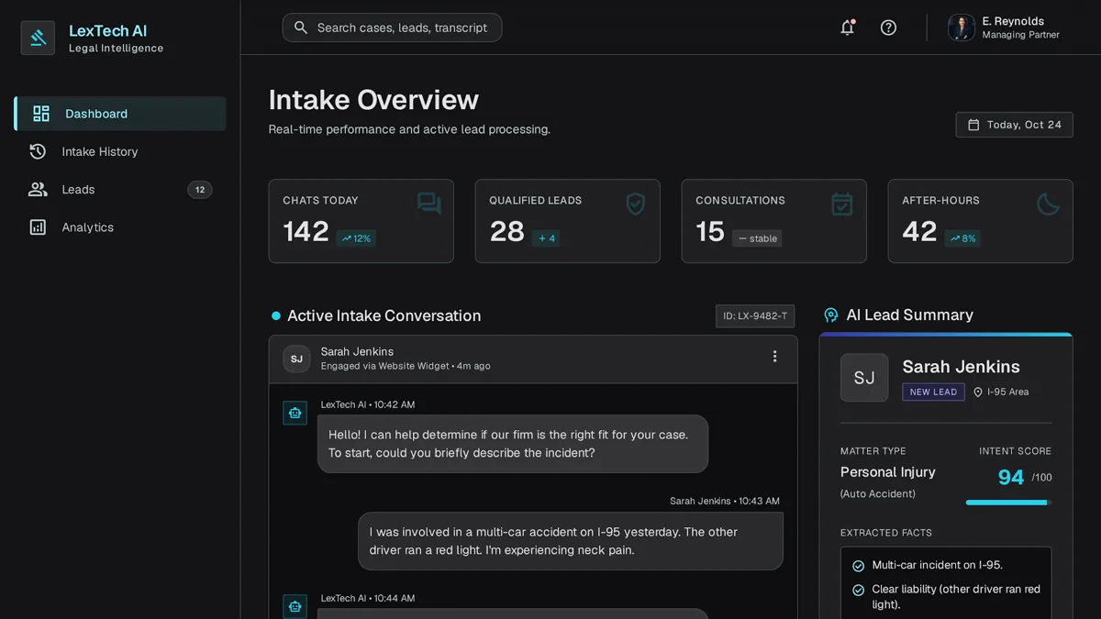Image resolution: width=1101 pixels, height=619 pixels.
Task: Click the Chats Today chat bubbles icon
Action: point(428,204)
